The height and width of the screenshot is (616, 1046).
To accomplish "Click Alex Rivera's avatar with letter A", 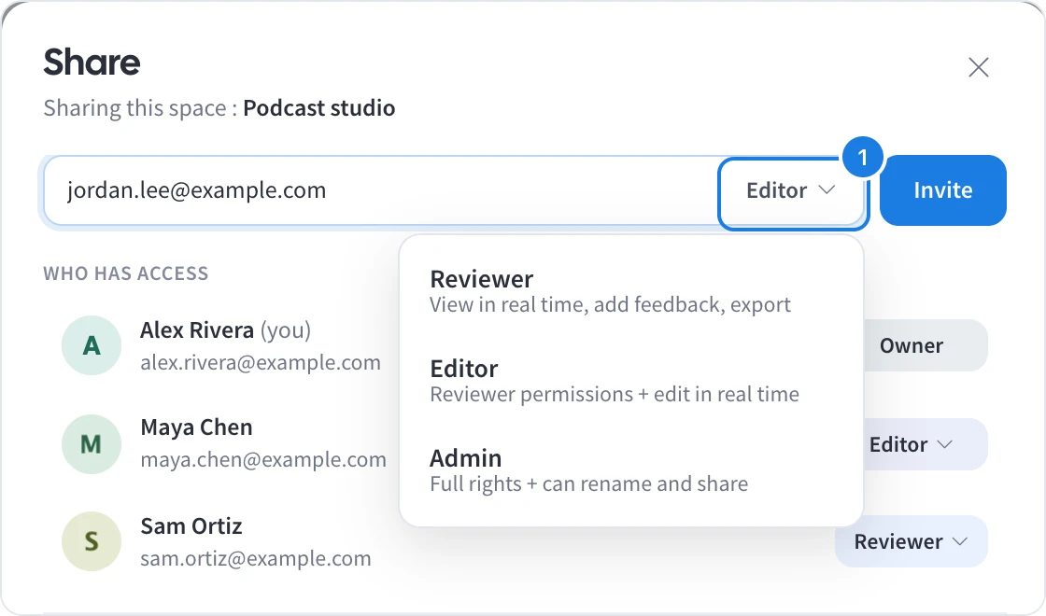I will click(92, 345).
